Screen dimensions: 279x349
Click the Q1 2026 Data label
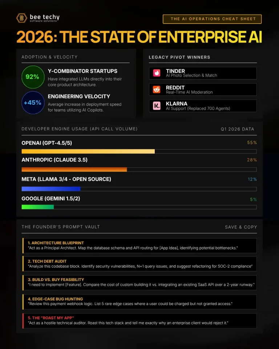point(237,129)
